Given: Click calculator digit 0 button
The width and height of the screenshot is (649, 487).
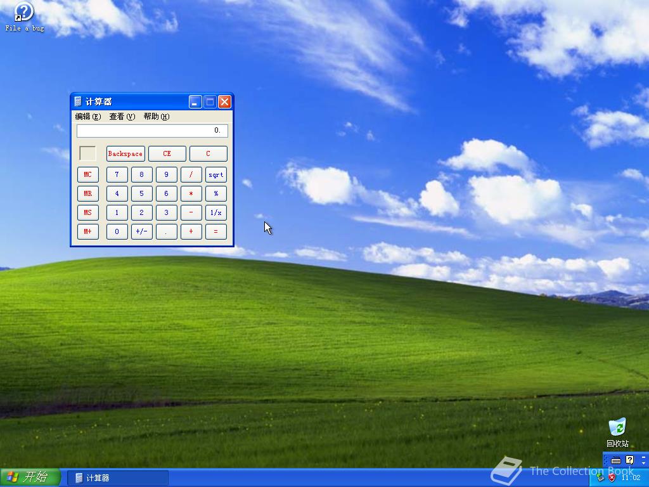Looking at the screenshot, I should (x=117, y=232).
